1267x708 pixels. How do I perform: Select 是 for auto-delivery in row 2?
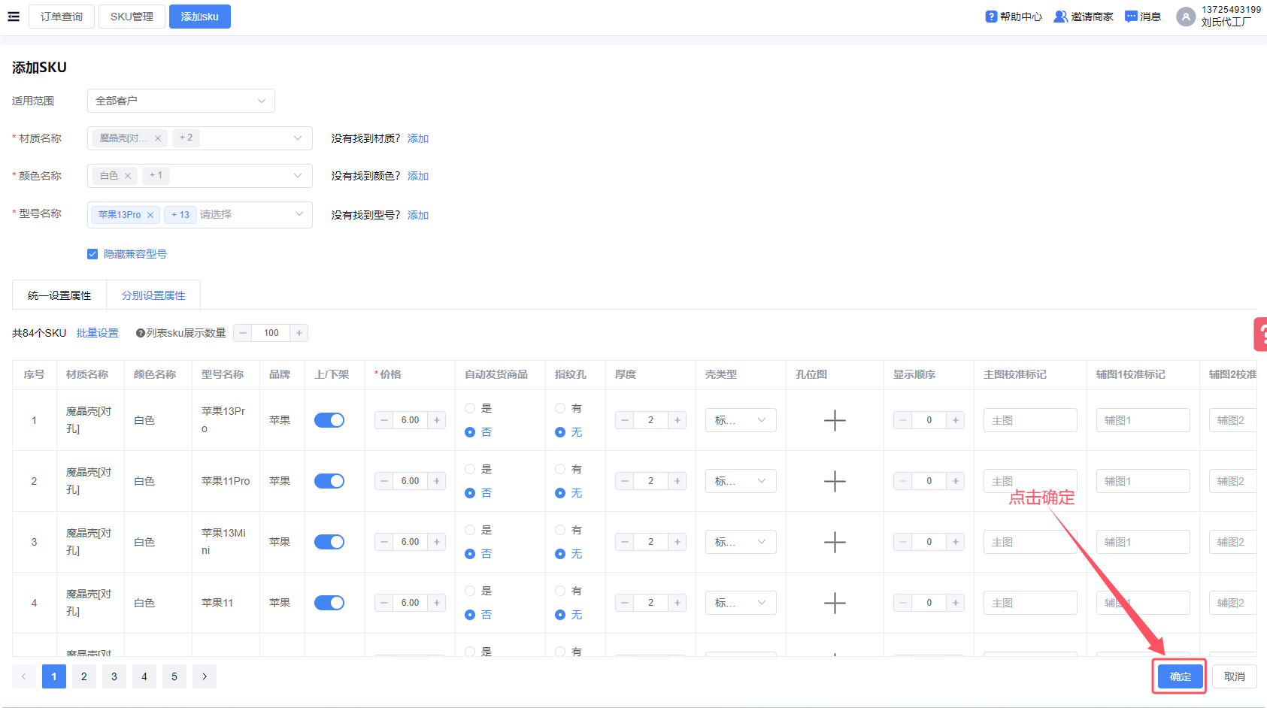coord(470,469)
